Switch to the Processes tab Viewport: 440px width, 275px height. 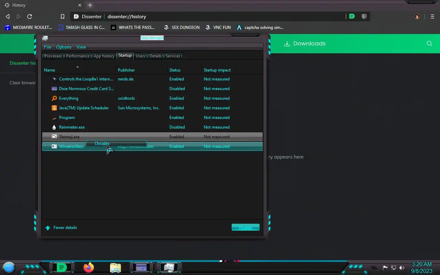click(53, 56)
